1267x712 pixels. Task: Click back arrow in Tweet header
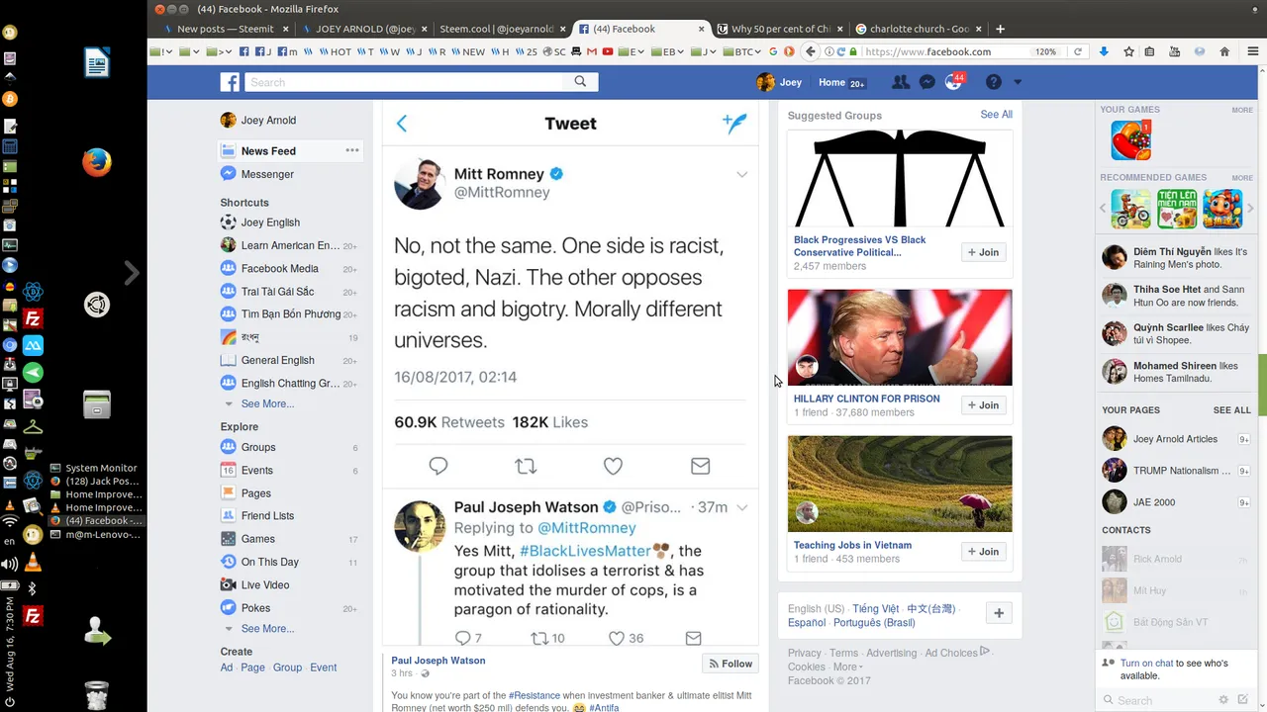pos(401,124)
